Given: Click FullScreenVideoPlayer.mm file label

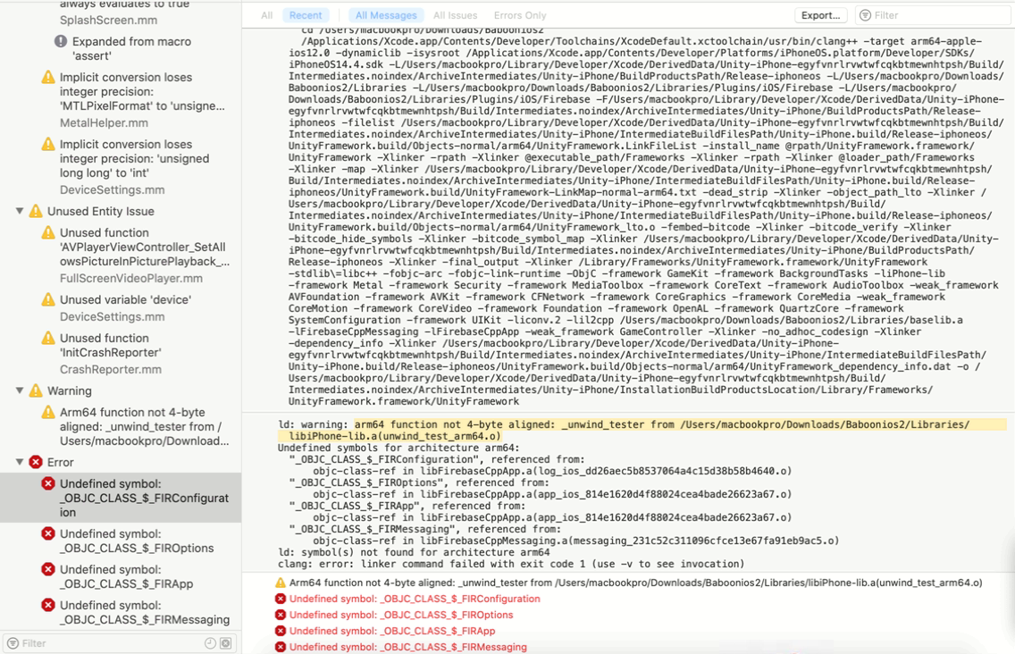Looking at the screenshot, I should coord(130,278).
